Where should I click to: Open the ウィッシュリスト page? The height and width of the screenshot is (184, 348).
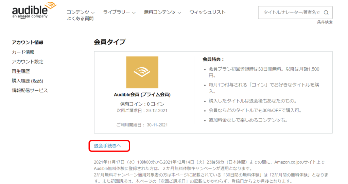click(x=207, y=12)
